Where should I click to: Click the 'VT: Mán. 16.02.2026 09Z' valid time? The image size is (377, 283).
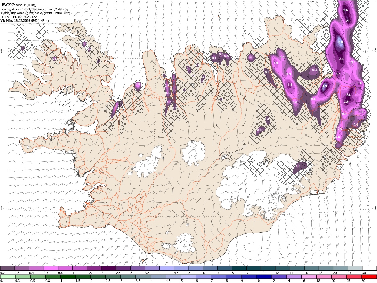coord(18,21)
